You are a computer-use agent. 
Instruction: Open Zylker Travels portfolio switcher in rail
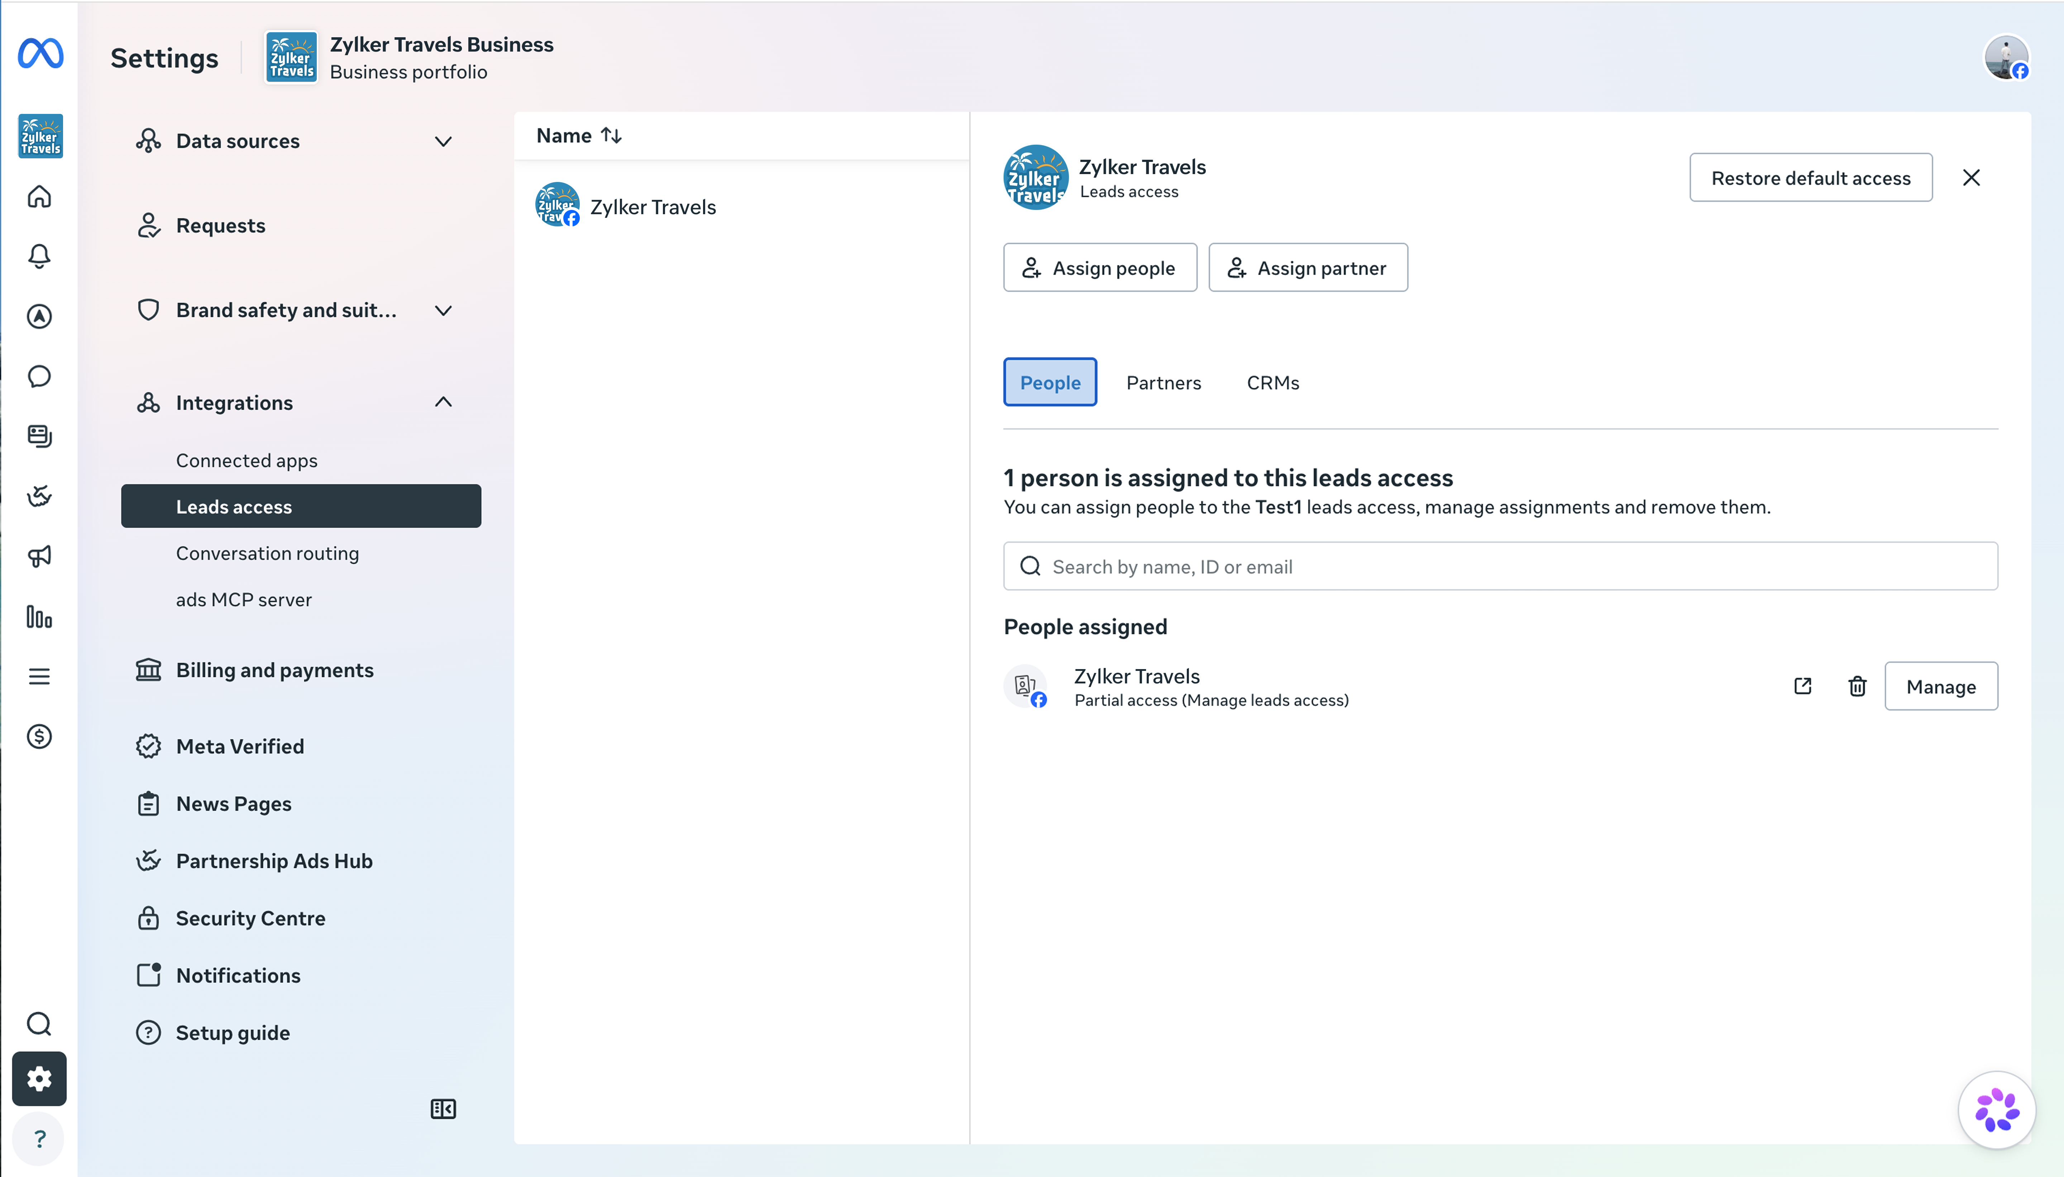pyautogui.click(x=40, y=136)
